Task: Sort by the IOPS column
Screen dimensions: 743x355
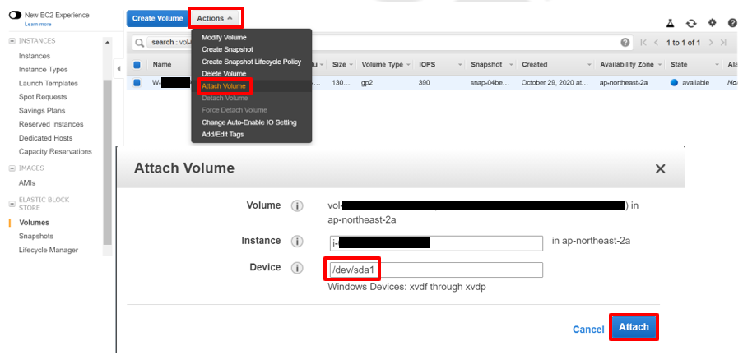Action: pyautogui.click(x=426, y=65)
